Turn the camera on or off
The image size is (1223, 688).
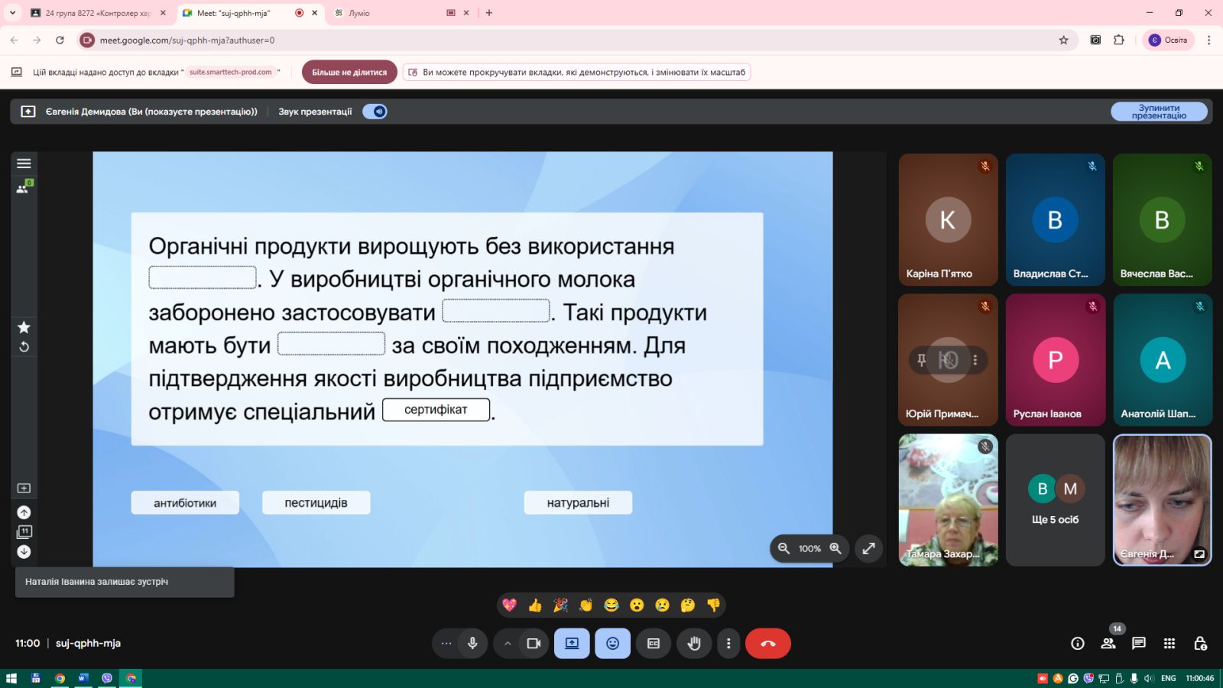tap(534, 644)
